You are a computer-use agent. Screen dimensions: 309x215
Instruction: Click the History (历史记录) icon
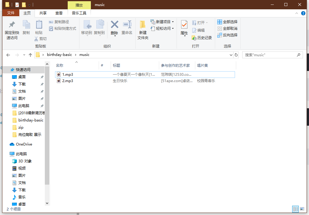tap(194, 38)
